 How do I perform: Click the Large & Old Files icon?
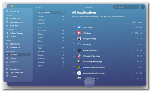click(7, 73)
